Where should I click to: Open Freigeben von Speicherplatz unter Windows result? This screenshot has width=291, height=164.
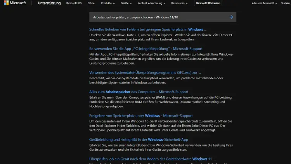(141, 116)
